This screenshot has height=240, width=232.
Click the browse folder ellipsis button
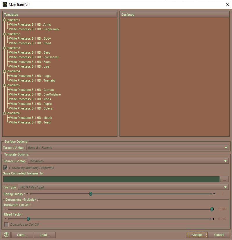click(224, 179)
